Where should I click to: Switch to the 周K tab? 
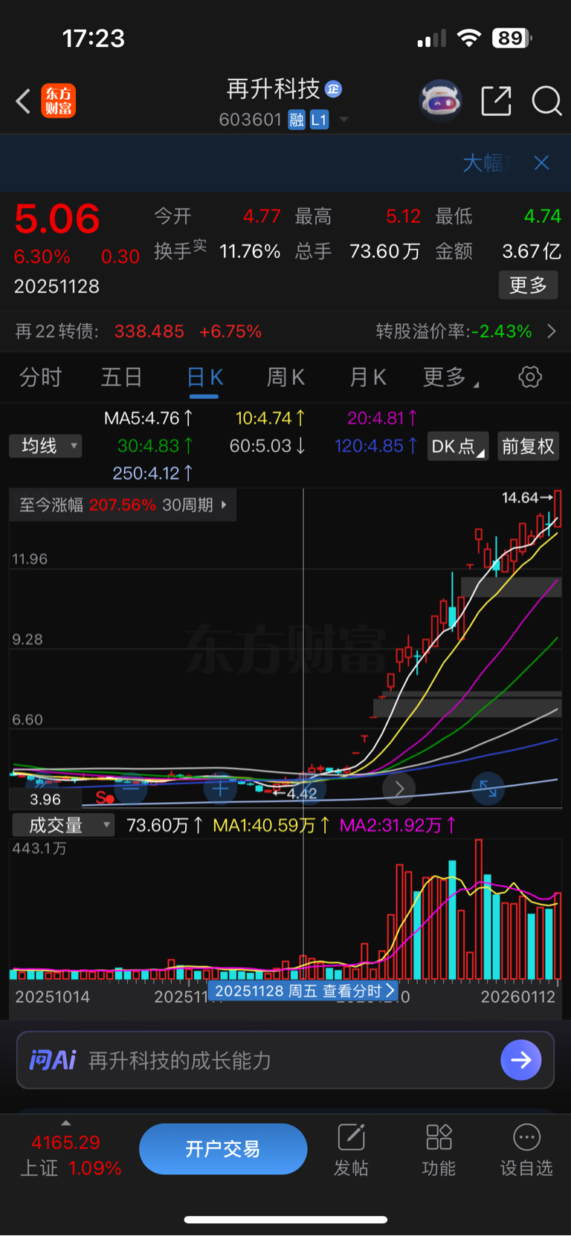(x=285, y=378)
